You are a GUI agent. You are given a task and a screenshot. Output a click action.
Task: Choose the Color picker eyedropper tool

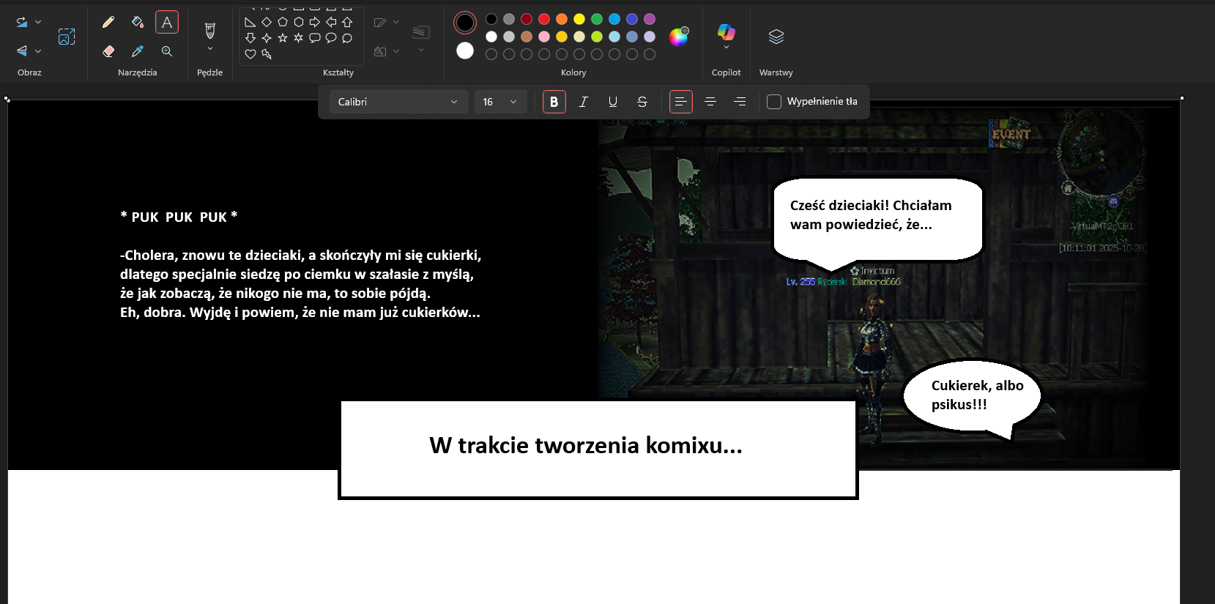pyautogui.click(x=138, y=51)
